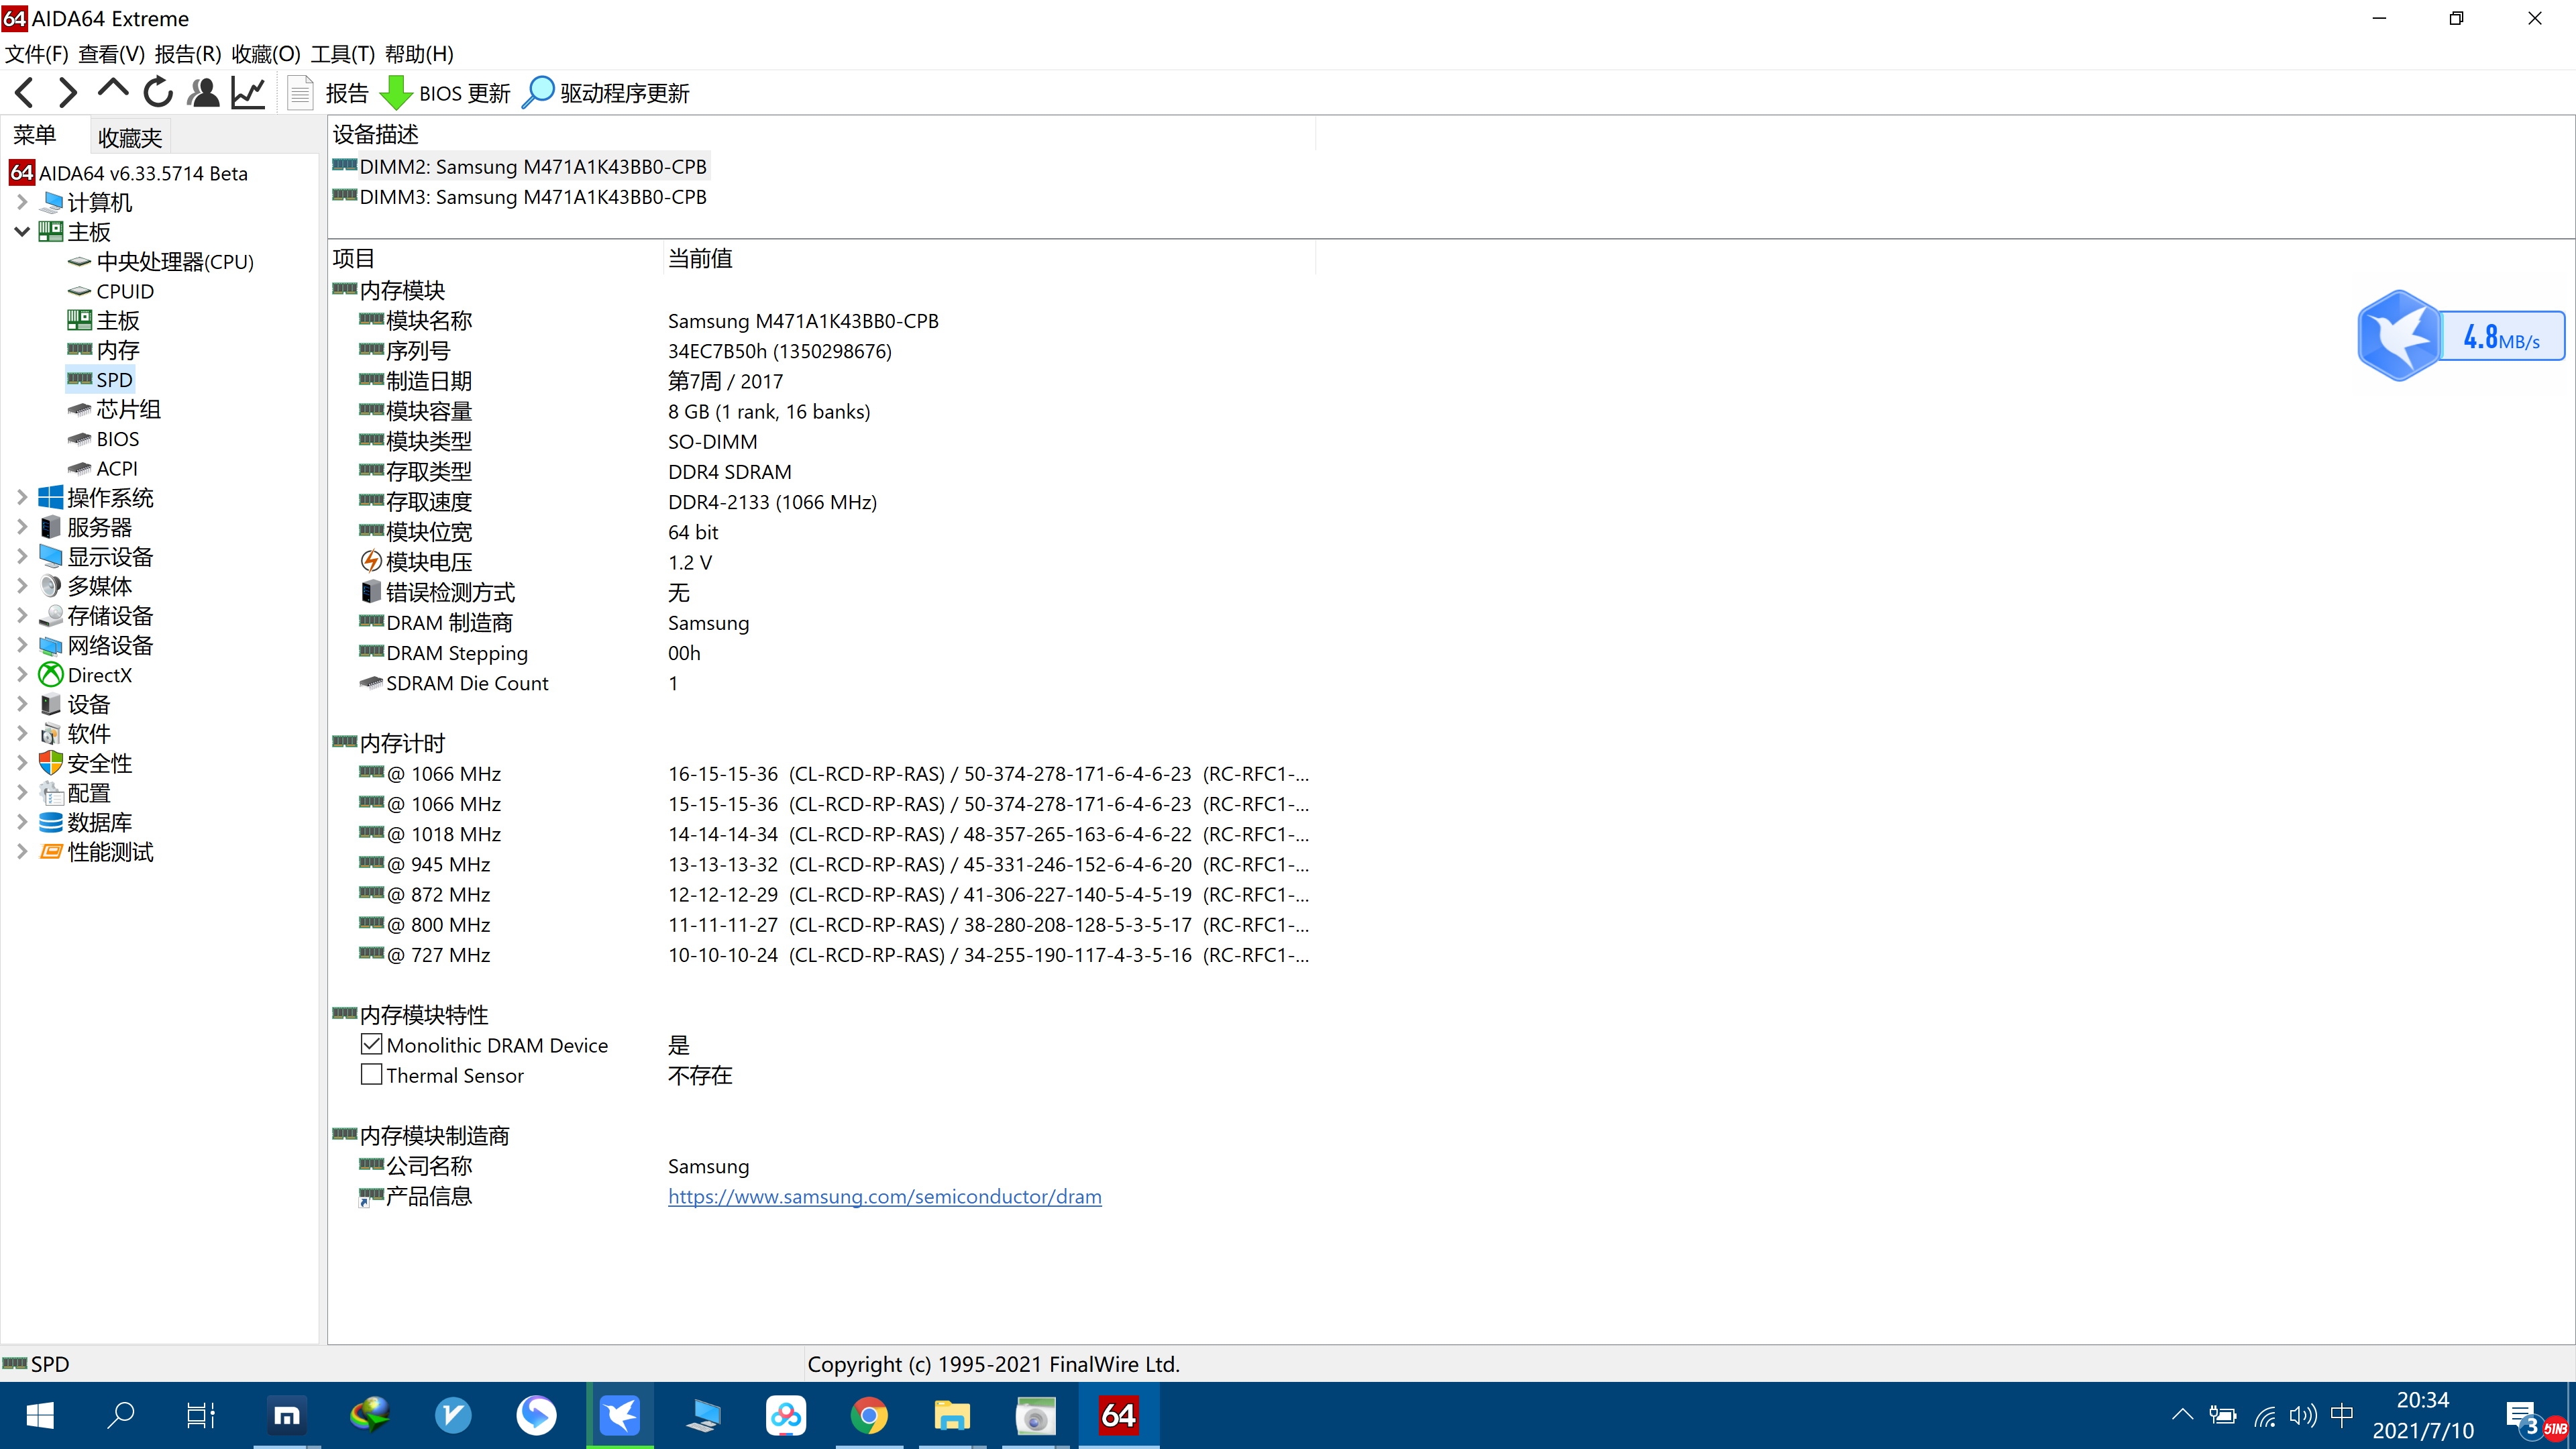Open driver update magnifier button
This screenshot has width=2576, height=1449.
click(538, 93)
